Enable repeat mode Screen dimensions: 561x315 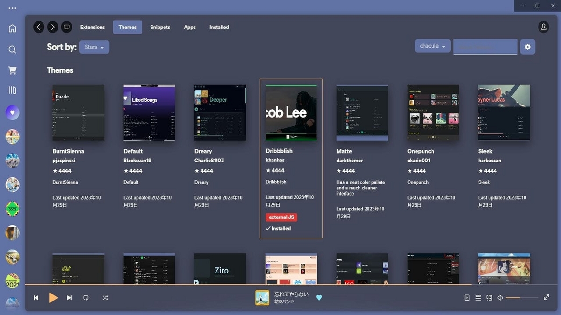click(86, 297)
